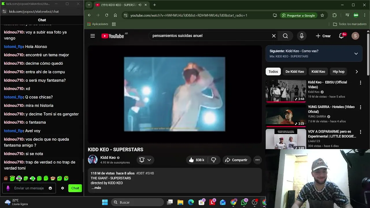Switch to kick.com chat window tab

click(28, 4)
